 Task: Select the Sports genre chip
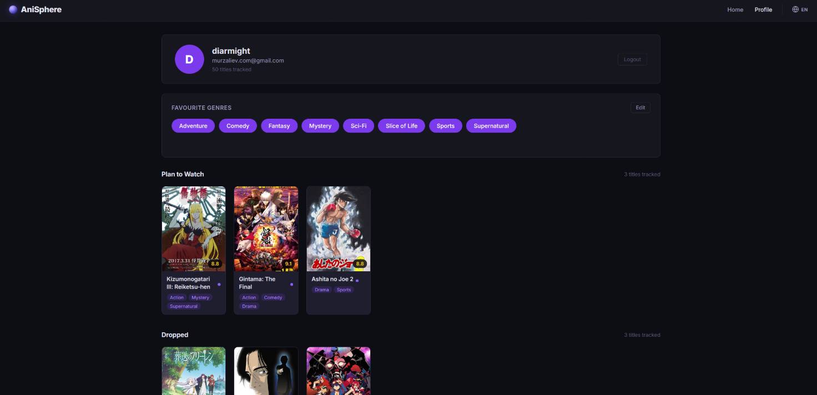446,126
